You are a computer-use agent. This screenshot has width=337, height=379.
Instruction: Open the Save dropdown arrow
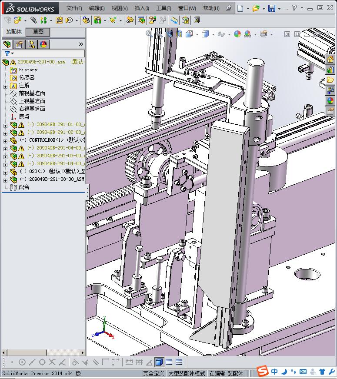279,9
